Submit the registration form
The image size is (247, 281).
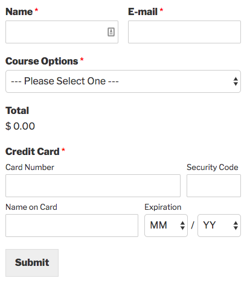(x=32, y=263)
